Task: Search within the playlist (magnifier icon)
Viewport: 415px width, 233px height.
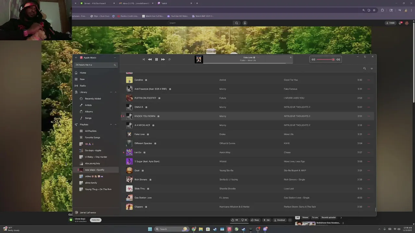Action: point(364,68)
